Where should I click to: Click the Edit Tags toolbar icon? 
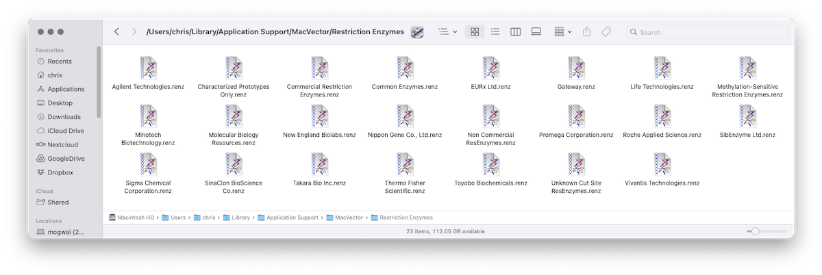coord(606,32)
